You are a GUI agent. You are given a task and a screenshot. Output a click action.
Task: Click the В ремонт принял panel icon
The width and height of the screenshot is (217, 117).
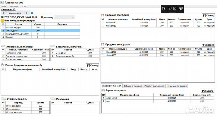tap(103, 90)
